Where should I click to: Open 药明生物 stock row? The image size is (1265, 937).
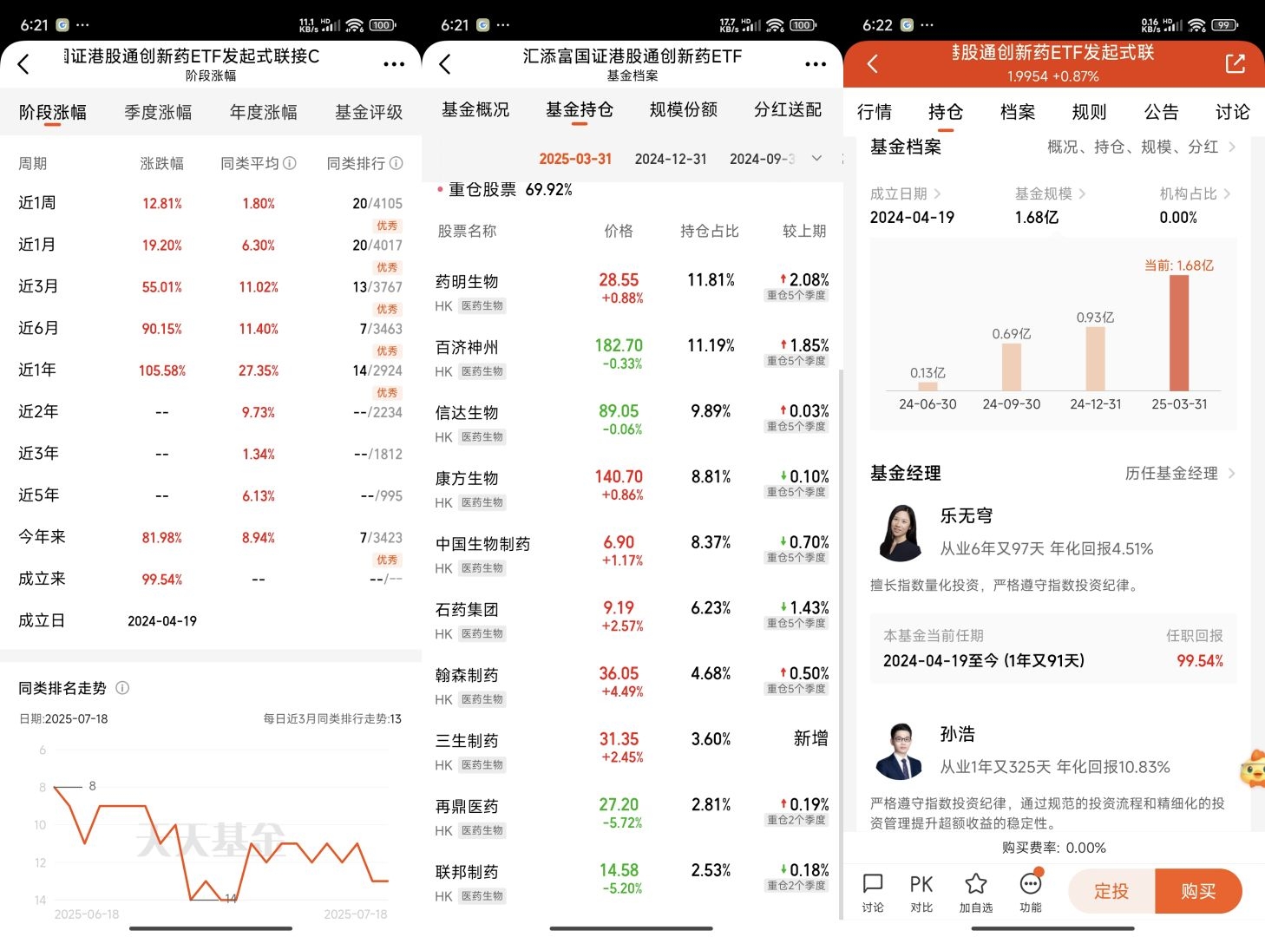click(x=632, y=292)
